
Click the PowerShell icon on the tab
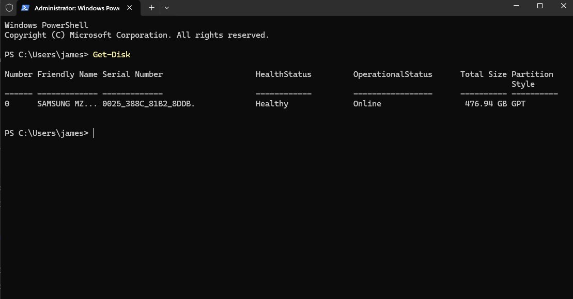[x=25, y=8]
